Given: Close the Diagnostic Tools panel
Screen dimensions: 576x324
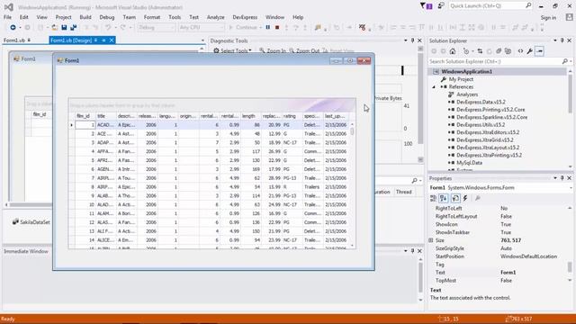Looking at the screenshot, I should click(x=420, y=40).
